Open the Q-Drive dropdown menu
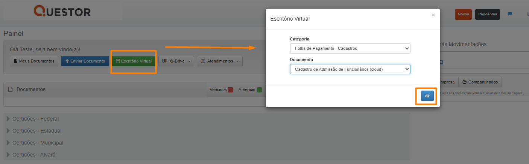This screenshot has width=529, height=164. coord(176,61)
